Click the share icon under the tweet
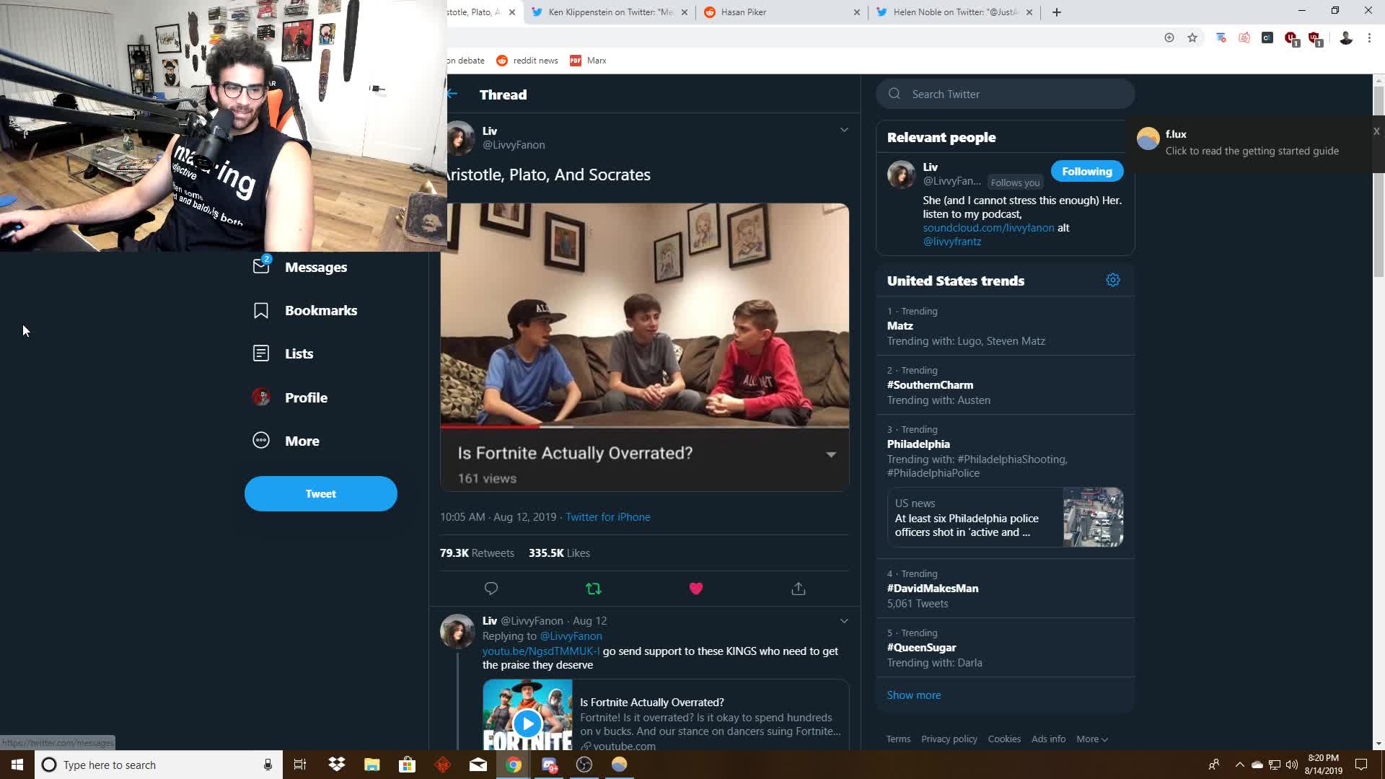The height and width of the screenshot is (779, 1385). pos(799,589)
